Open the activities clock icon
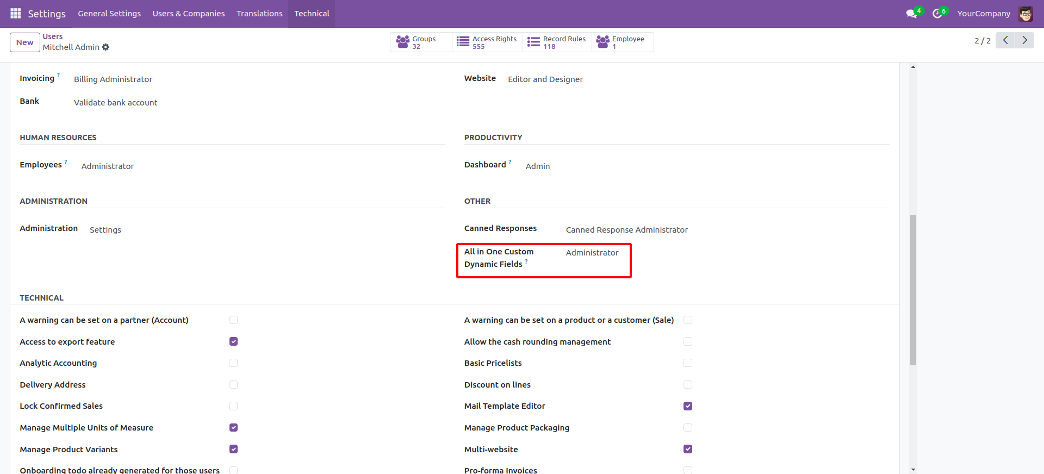This screenshot has width=1044, height=474. 937,14
